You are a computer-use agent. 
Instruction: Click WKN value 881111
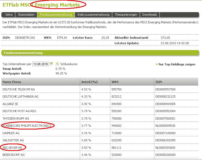pos(116,148)
